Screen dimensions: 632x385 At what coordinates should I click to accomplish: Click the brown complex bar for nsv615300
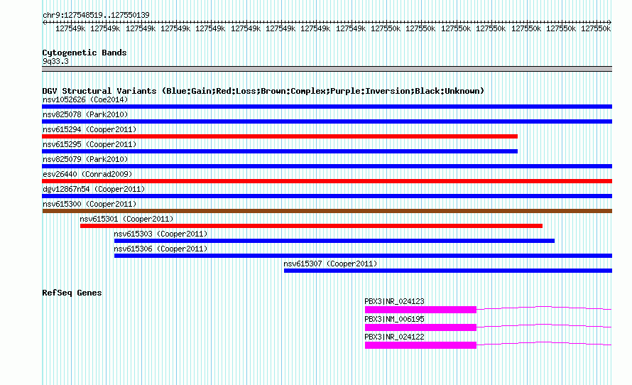coord(327,211)
